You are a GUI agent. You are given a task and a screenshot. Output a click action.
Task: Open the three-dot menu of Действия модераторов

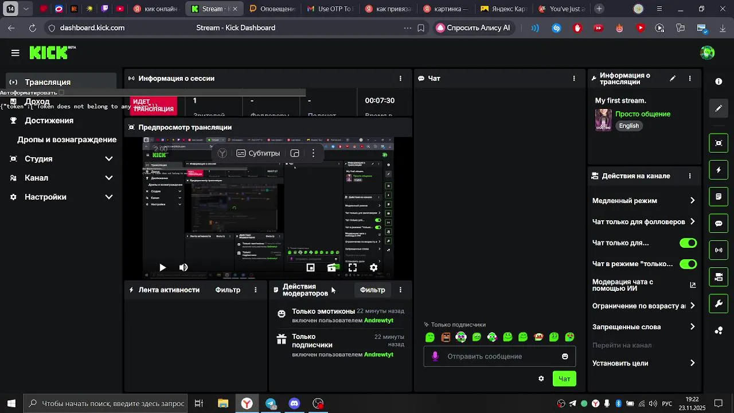point(400,290)
